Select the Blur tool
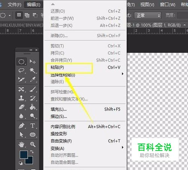The image size is (188, 170). point(21,116)
